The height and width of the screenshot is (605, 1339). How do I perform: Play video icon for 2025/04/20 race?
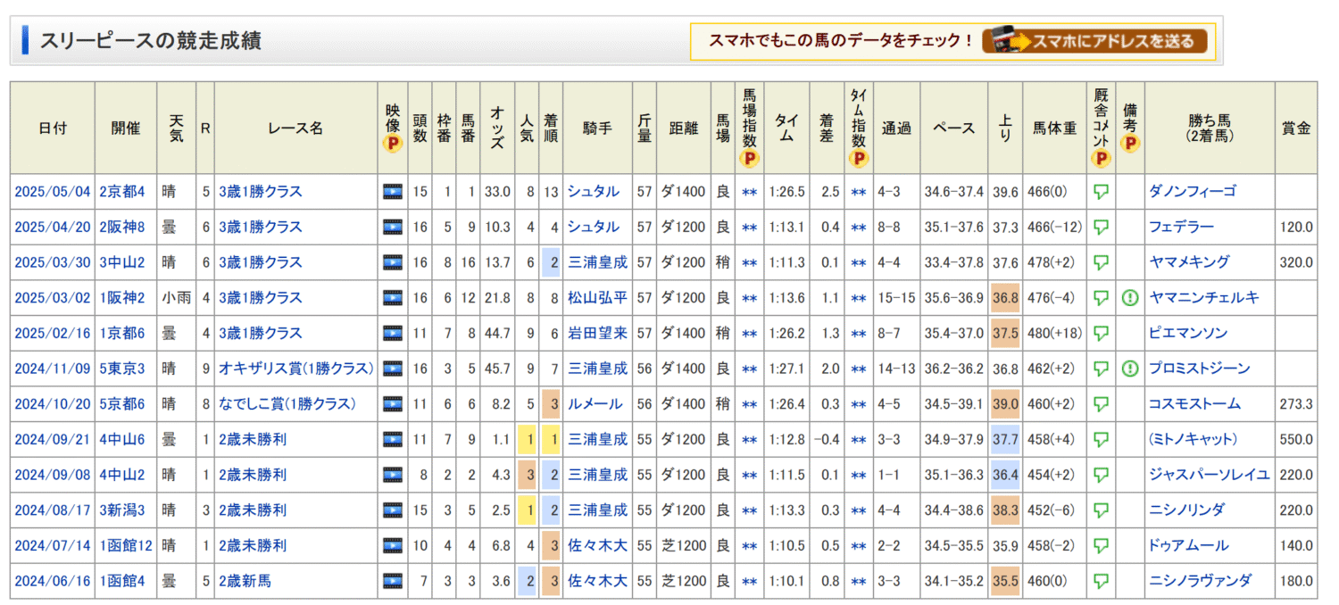coord(393,228)
